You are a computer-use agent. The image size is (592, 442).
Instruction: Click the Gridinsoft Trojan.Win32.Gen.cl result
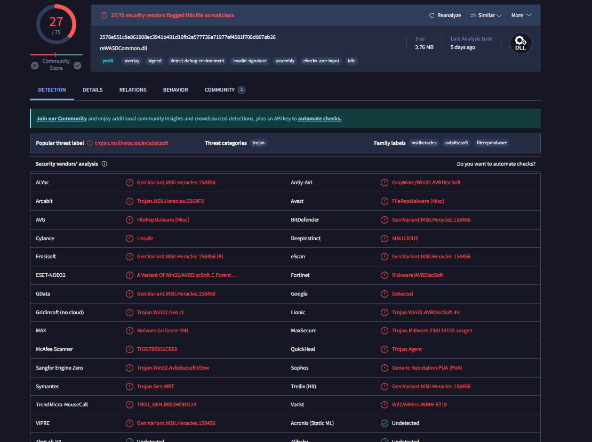coord(160,312)
